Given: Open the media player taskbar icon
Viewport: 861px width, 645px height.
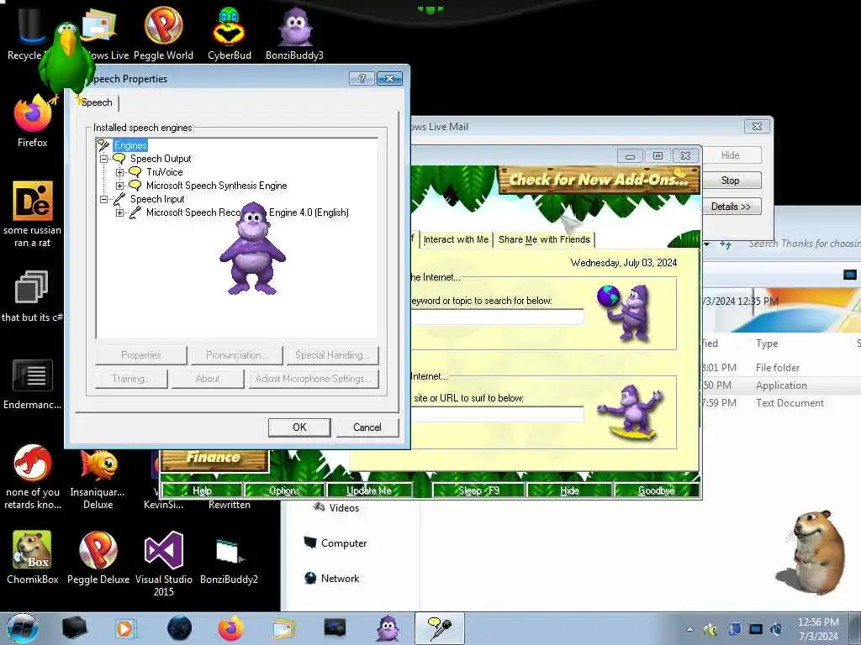Looking at the screenshot, I should pyautogui.click(x=124, y=628).
